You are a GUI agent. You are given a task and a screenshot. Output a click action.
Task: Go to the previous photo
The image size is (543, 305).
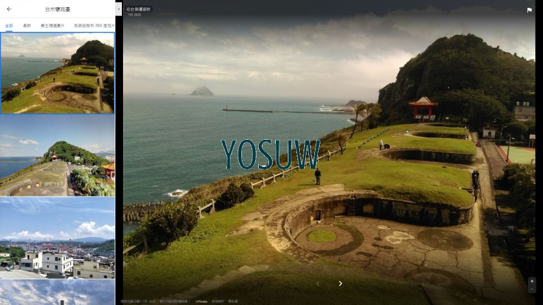318,283
